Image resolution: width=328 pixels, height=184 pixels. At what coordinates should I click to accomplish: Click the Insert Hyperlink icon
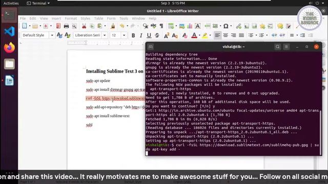[239, 26]
